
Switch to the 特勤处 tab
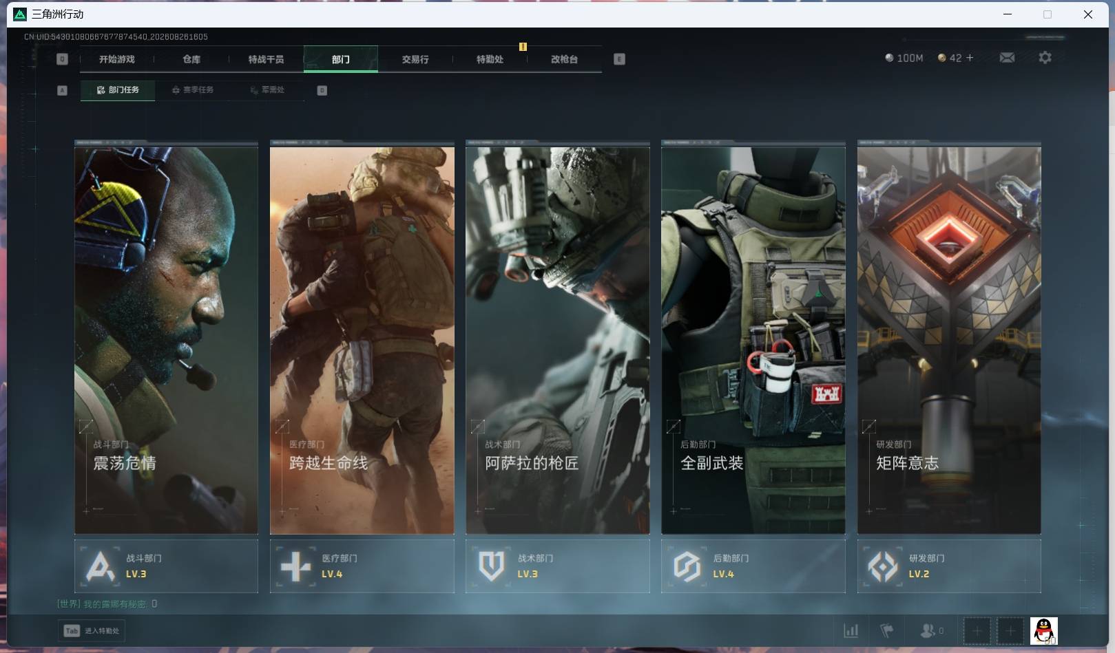pos(490,59)
